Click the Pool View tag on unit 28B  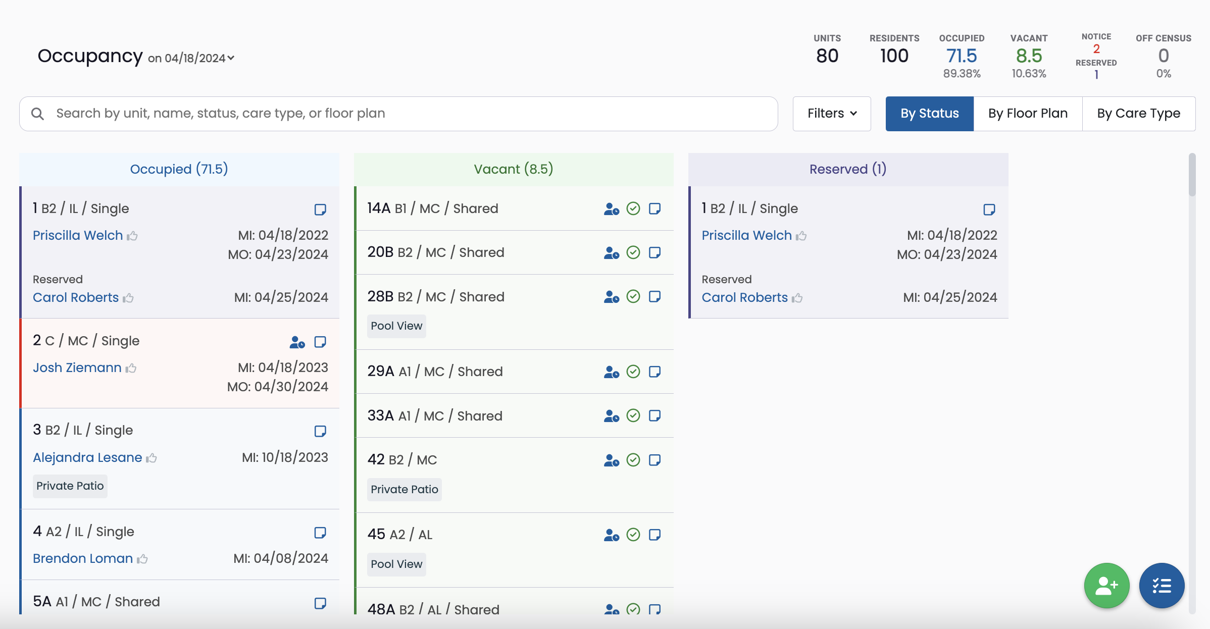pyautogui.click(x=396, y=326)
